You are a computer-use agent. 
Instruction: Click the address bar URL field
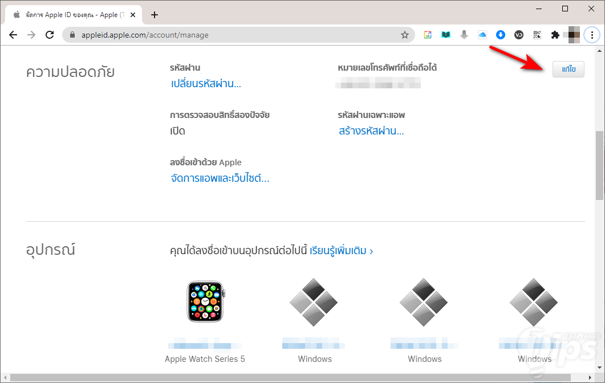(x=239, y=35)
